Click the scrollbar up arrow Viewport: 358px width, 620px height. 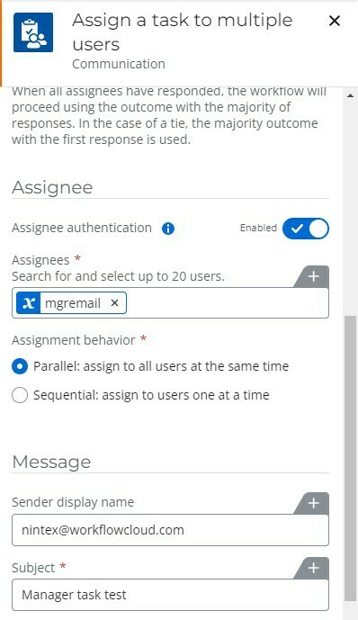coord(350,95)
